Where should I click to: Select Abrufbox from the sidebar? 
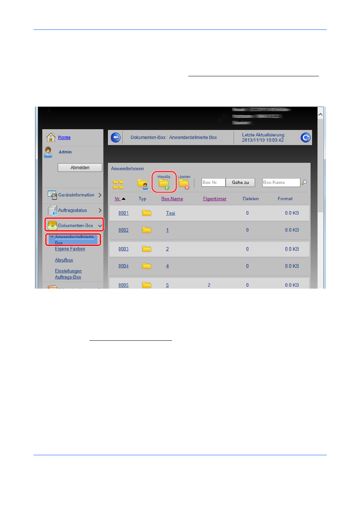click(64, 260)
